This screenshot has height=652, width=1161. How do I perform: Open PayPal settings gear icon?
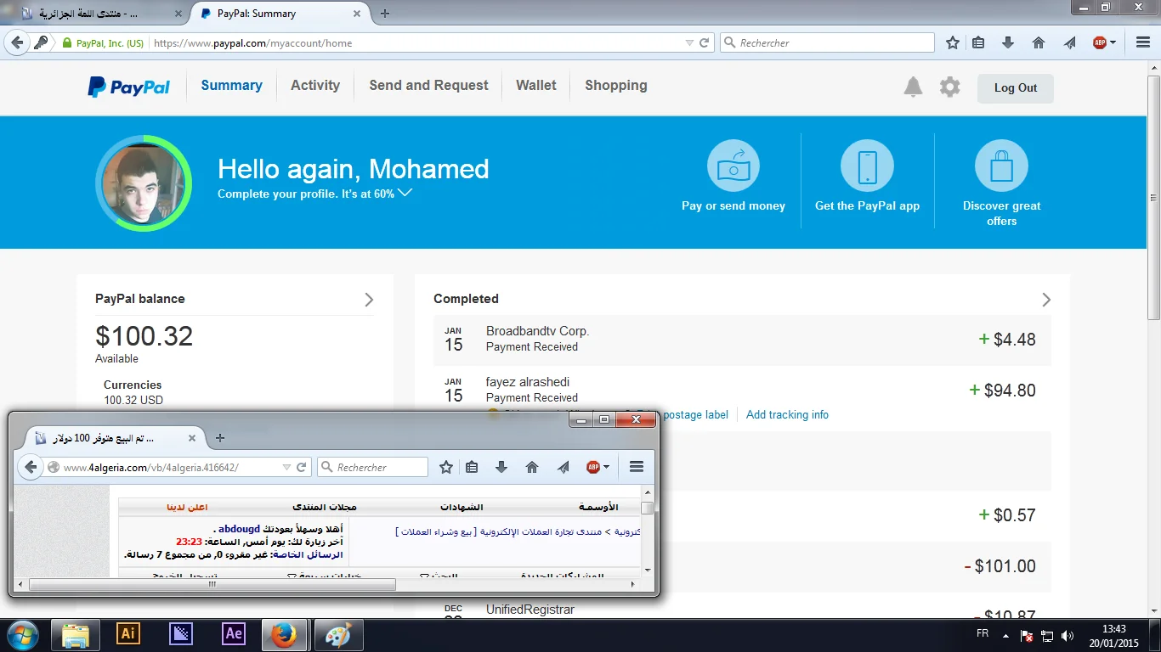[949, 87]
